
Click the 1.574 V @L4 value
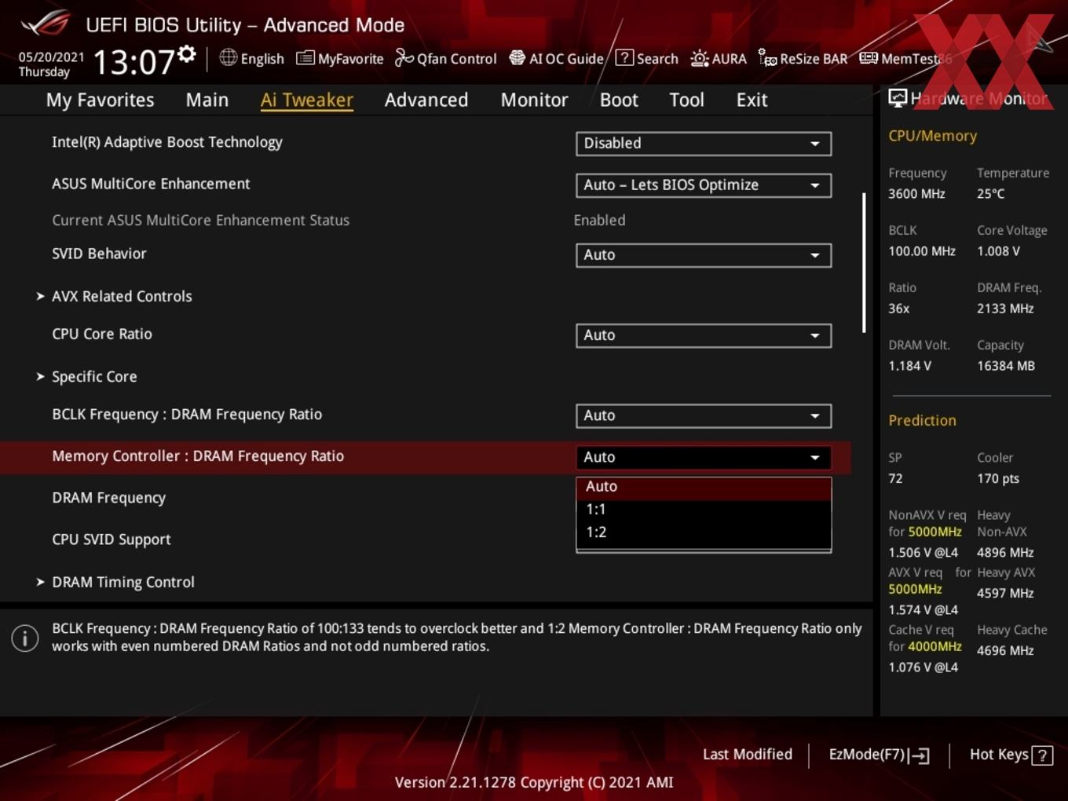923,610
